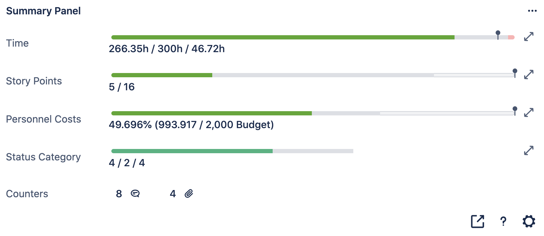Viewport: 544px width, 236px height.
Task: Click the 266.35h / 300h / 46.72h text
Action: click(x=167, y=49)
